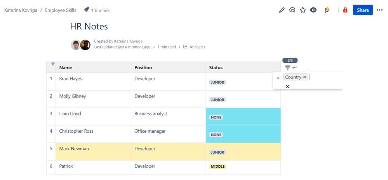Click the table filter funnel icon
Screen dimensions: 388x180
287,68
